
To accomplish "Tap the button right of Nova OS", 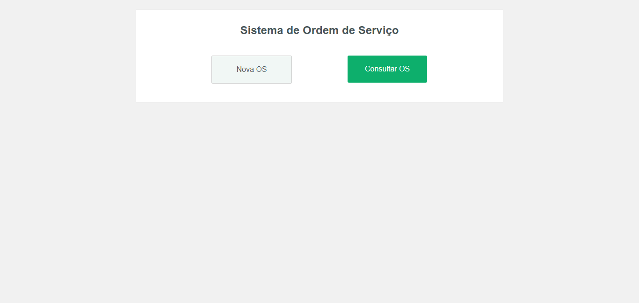I will pos(387,69).
